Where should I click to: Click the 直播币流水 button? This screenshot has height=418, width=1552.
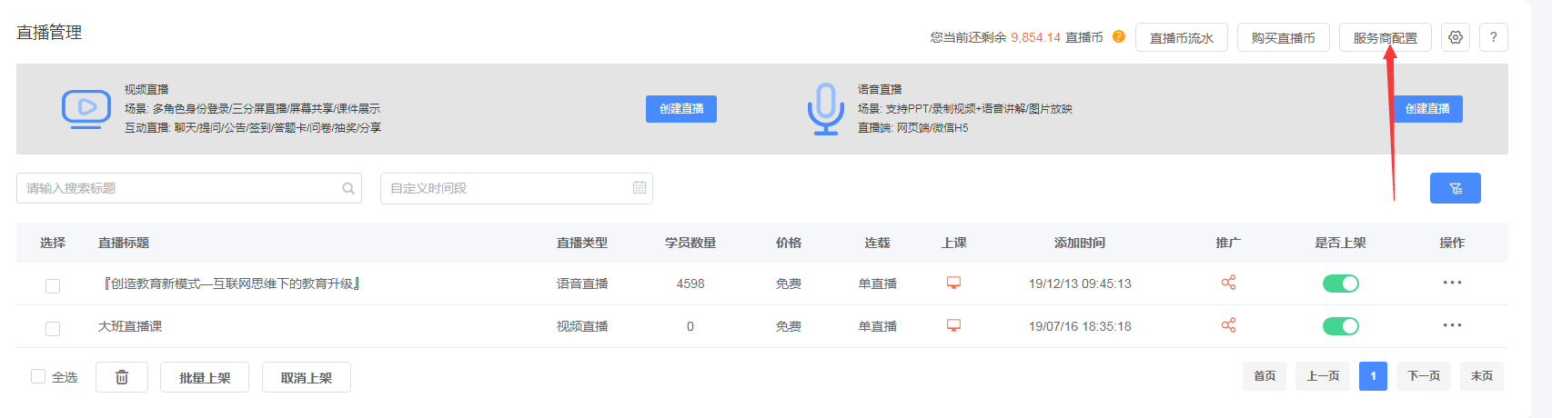[1182, 37]
